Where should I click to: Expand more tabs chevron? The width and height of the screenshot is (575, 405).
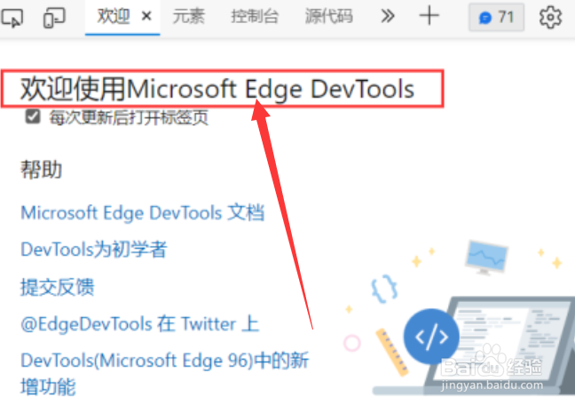pyautogui.click(x=387, y=16)
